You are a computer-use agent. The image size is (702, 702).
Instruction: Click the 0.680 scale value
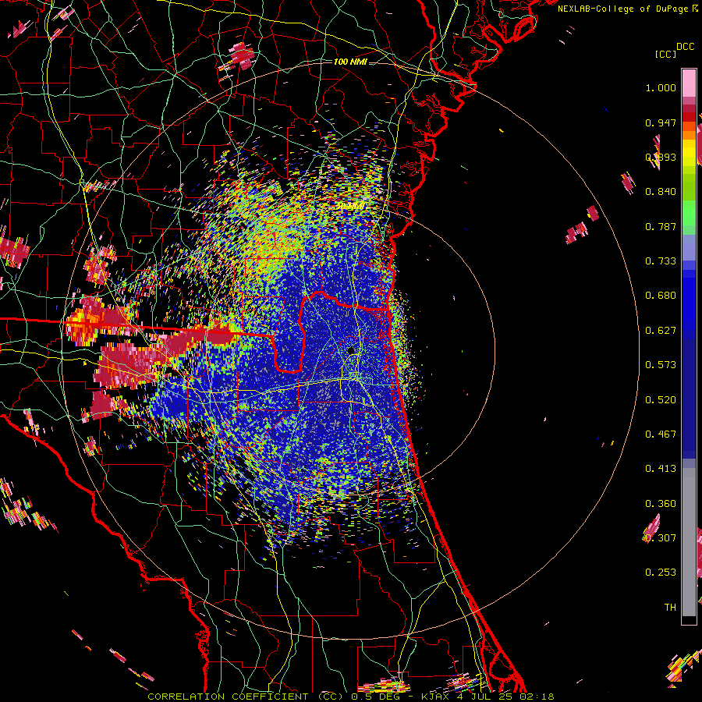point(661,296)
